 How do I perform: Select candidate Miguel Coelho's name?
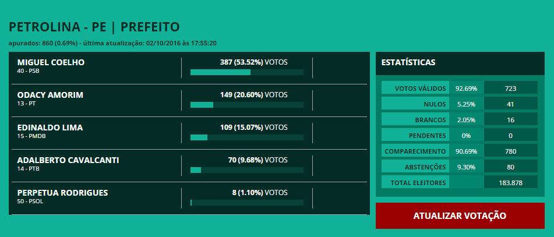point(51,62)
